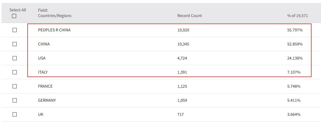Tick the Select All checkbox
The image size is (321, 122).
pos(14,16)
